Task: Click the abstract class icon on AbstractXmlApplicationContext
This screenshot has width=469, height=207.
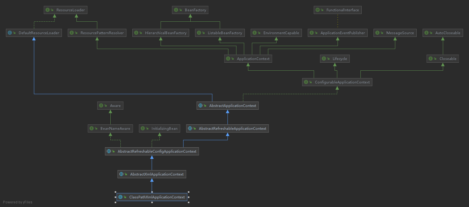Action: click(x=121, y=174)
